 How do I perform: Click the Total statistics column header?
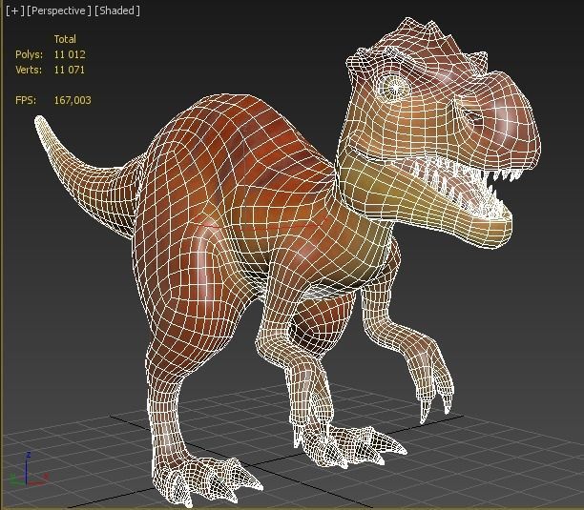click(65, 39)
